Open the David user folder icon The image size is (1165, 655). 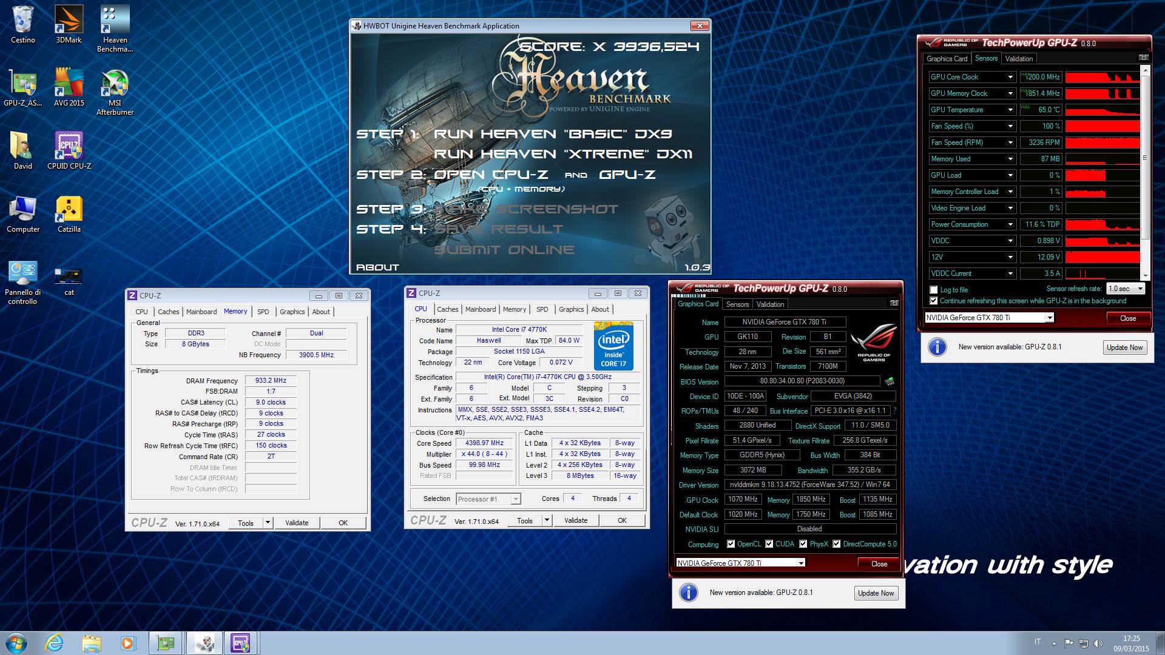(x=23, y=150)
